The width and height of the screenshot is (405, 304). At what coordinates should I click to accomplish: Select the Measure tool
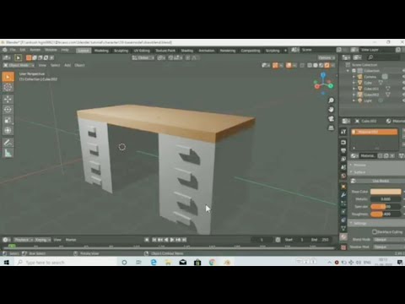pyautogui.click(x=8, y=153)
